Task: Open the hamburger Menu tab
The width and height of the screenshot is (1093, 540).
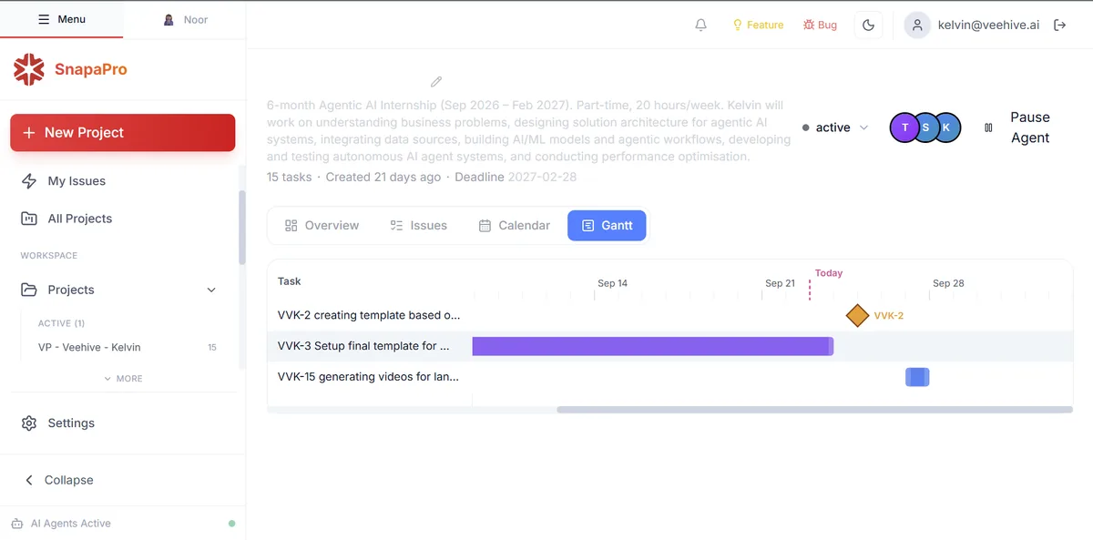Action: pyautogui.click(x=61, y=19)
